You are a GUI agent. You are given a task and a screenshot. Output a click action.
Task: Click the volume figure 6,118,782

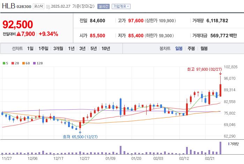point(217,21)
